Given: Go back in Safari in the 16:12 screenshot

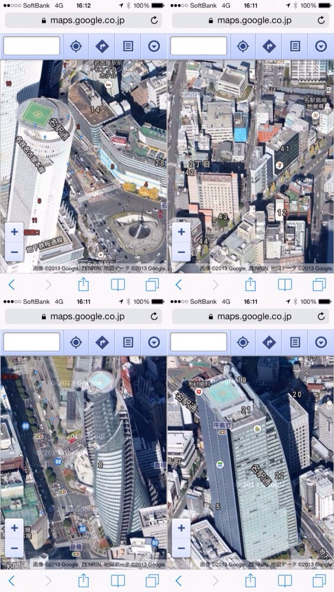Looking at the screenshot, I should [x=12, y=285].
